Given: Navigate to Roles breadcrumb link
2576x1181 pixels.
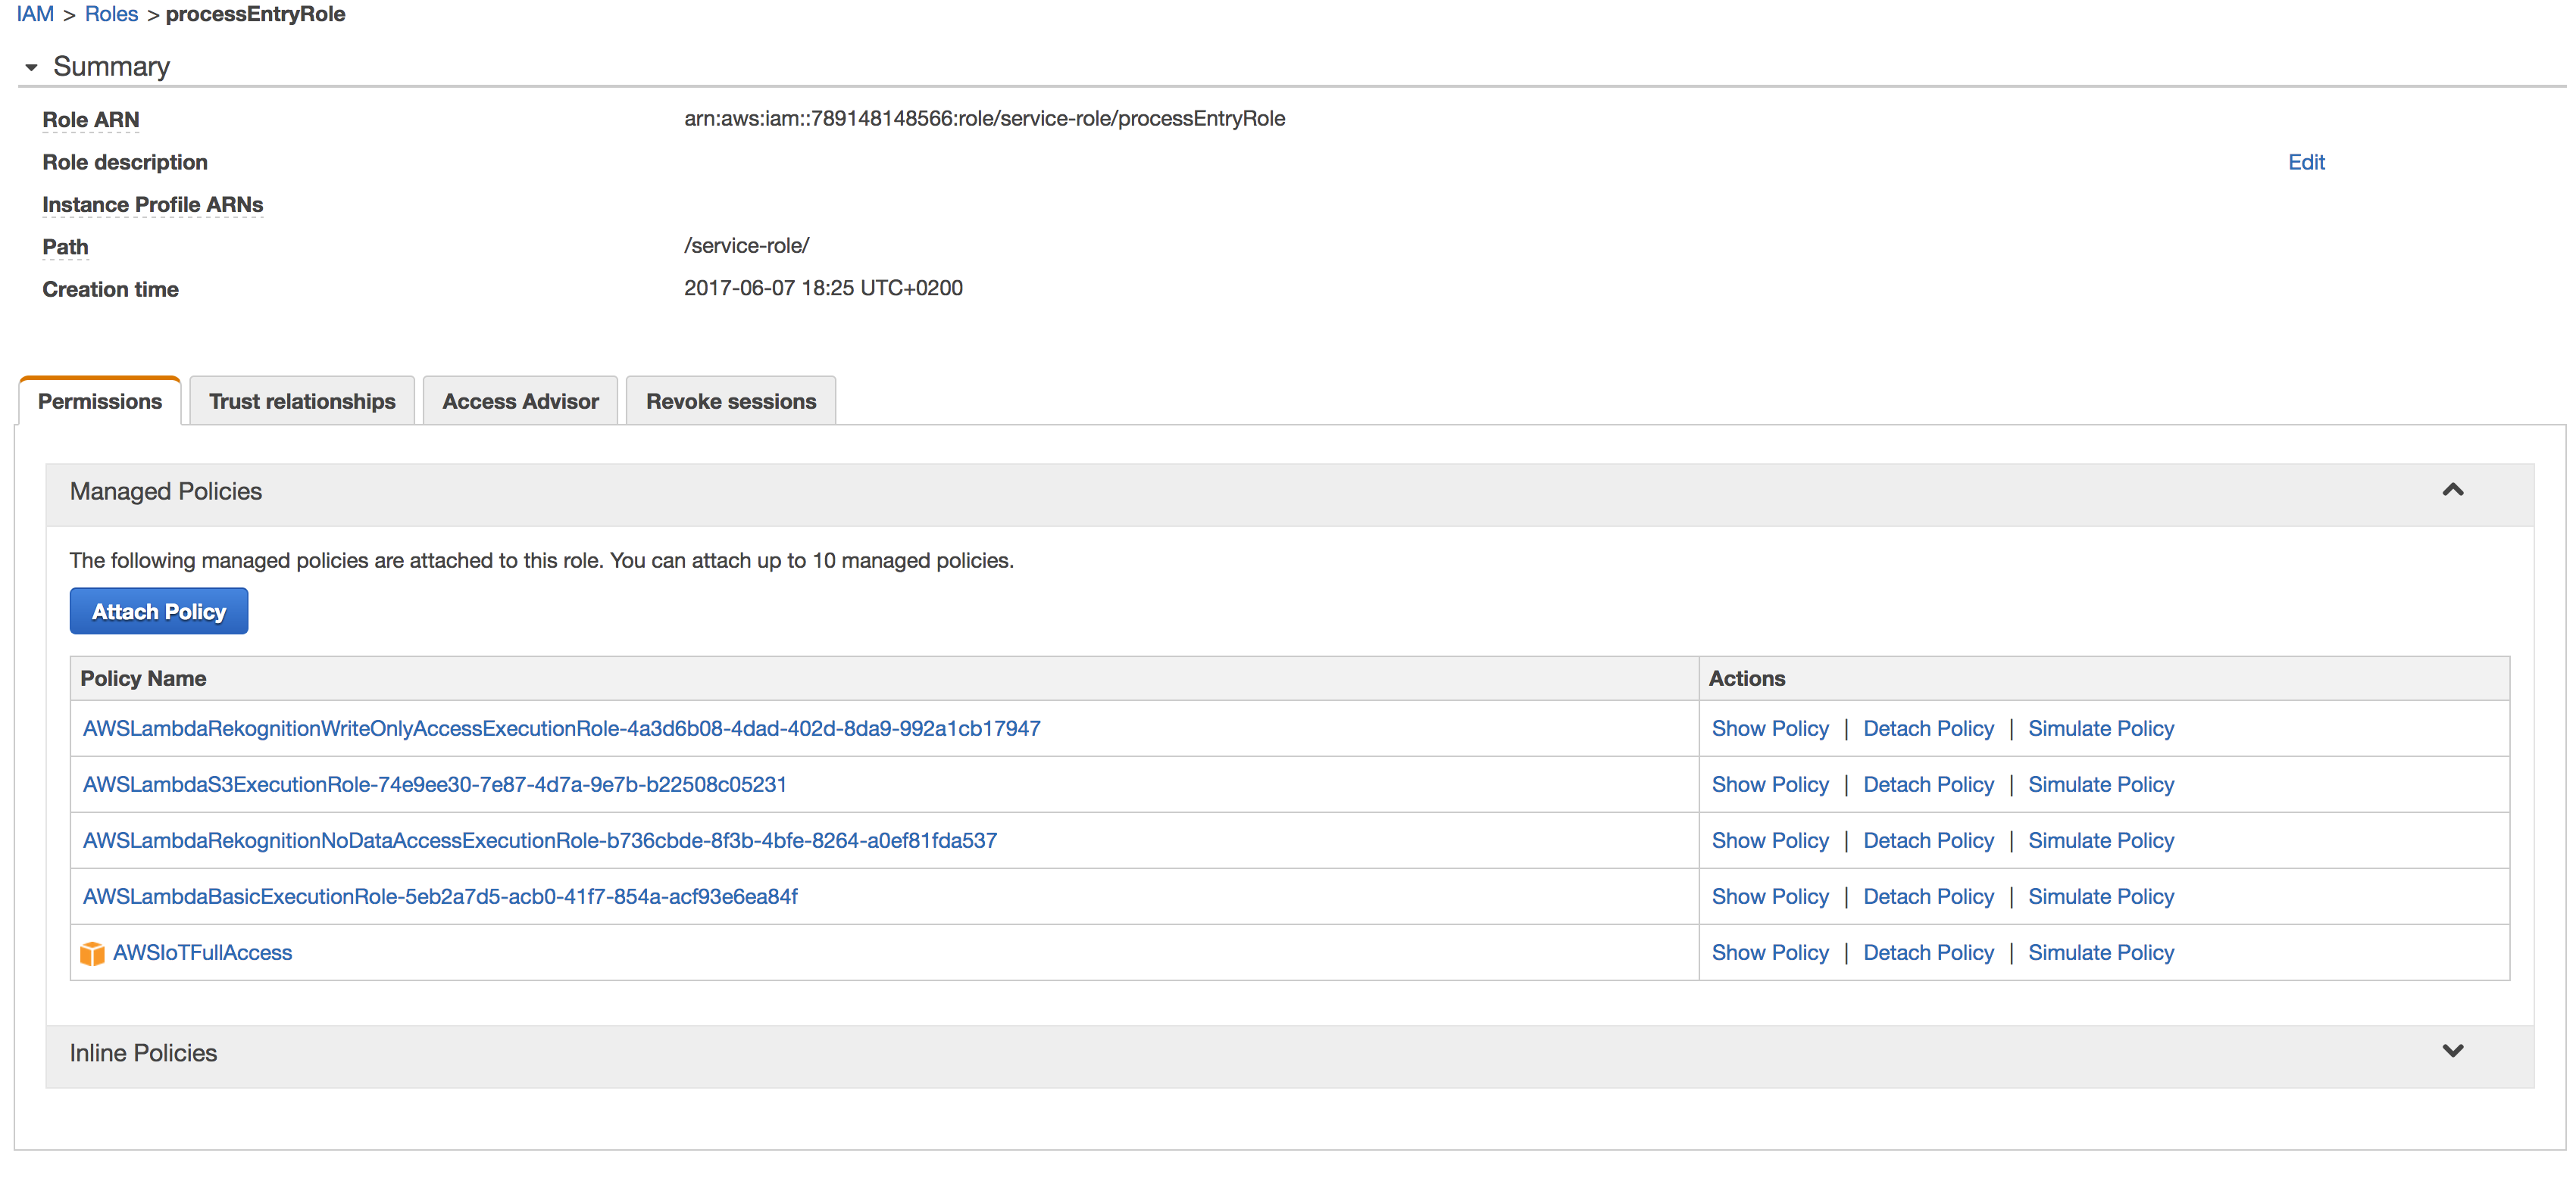Looking at the screenshot, I should pos(111,14).
